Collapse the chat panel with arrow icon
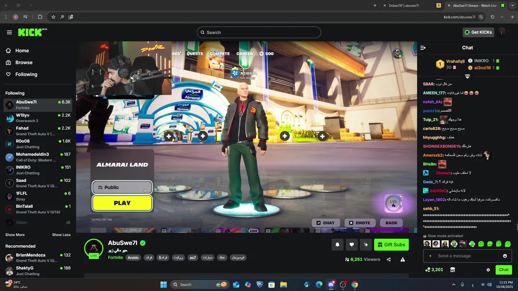The image size is (518, 291). 423,48
